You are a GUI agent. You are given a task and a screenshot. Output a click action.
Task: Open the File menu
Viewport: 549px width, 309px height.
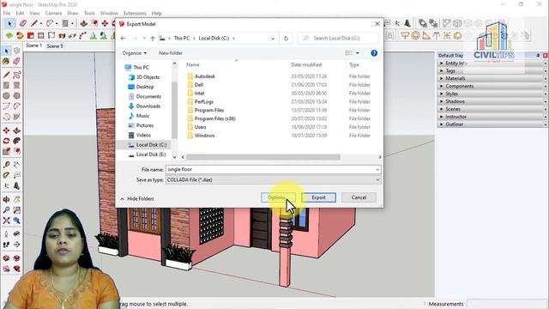(7, 14)
